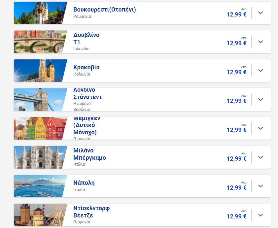The image size is (278, 228).
Task: Expand the Μιλάνο Μπέργκαμο row chevron
Action: click(261, 157)
